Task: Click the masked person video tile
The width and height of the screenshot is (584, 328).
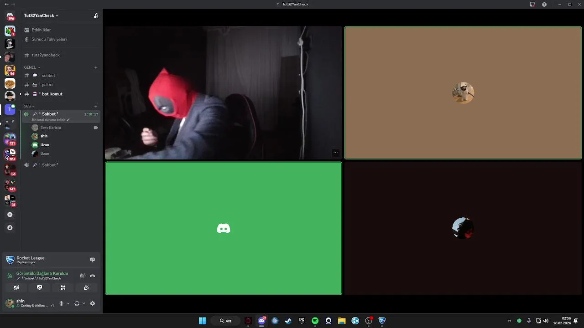Action: pos(224,93)
